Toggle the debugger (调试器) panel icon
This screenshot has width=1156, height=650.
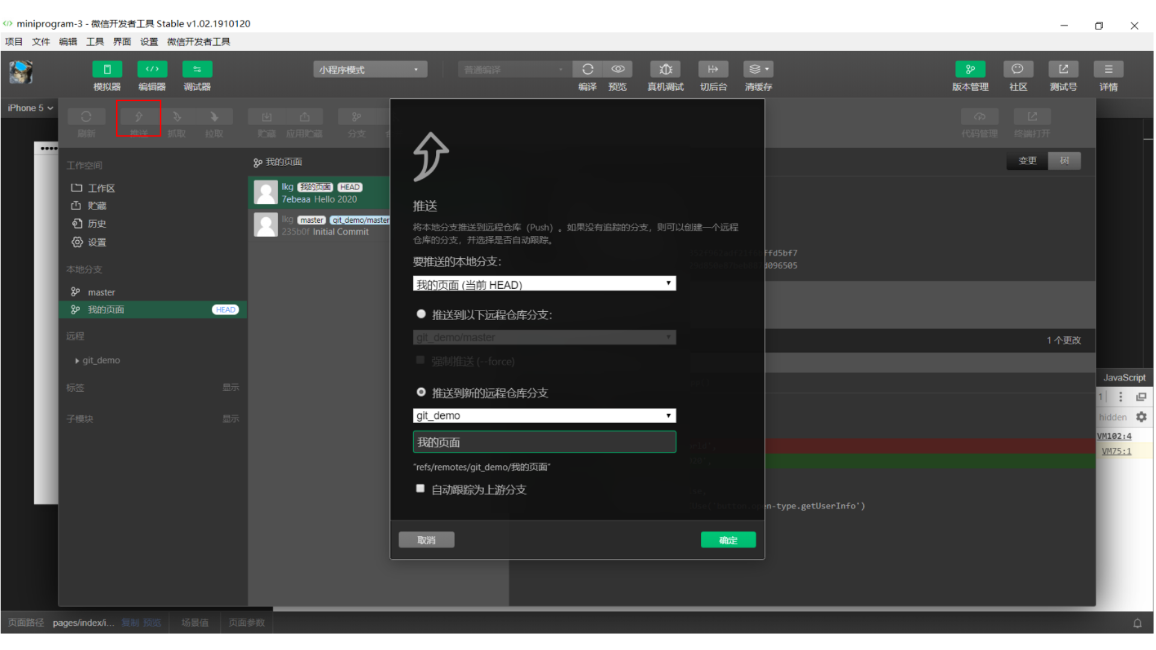point(197,69)
